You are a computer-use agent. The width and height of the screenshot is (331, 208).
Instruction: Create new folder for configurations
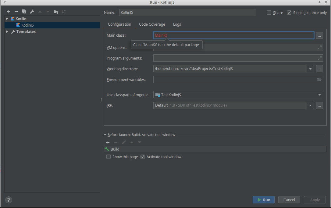pyautogui.click(x=56, y=12)
